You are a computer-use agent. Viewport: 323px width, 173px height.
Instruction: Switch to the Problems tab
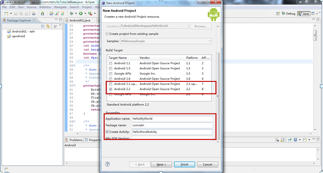click(x=74, y=140)
